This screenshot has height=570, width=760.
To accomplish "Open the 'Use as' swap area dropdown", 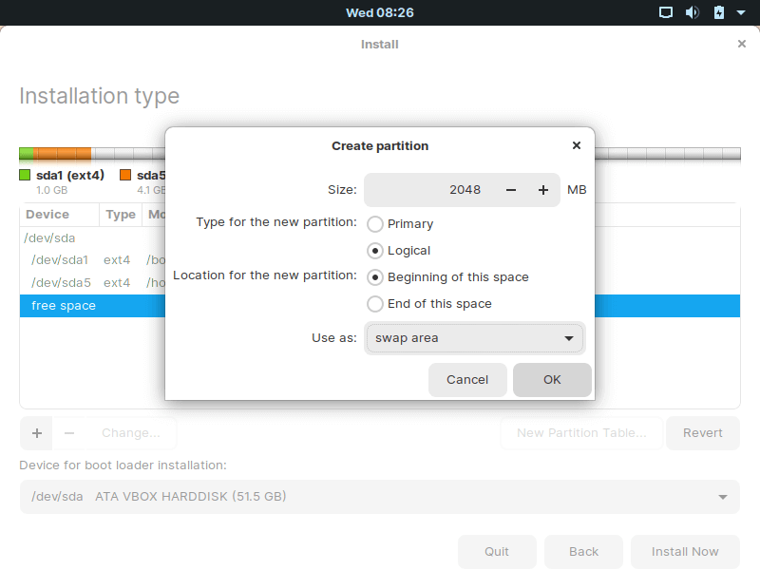I will tap(474, 338).
